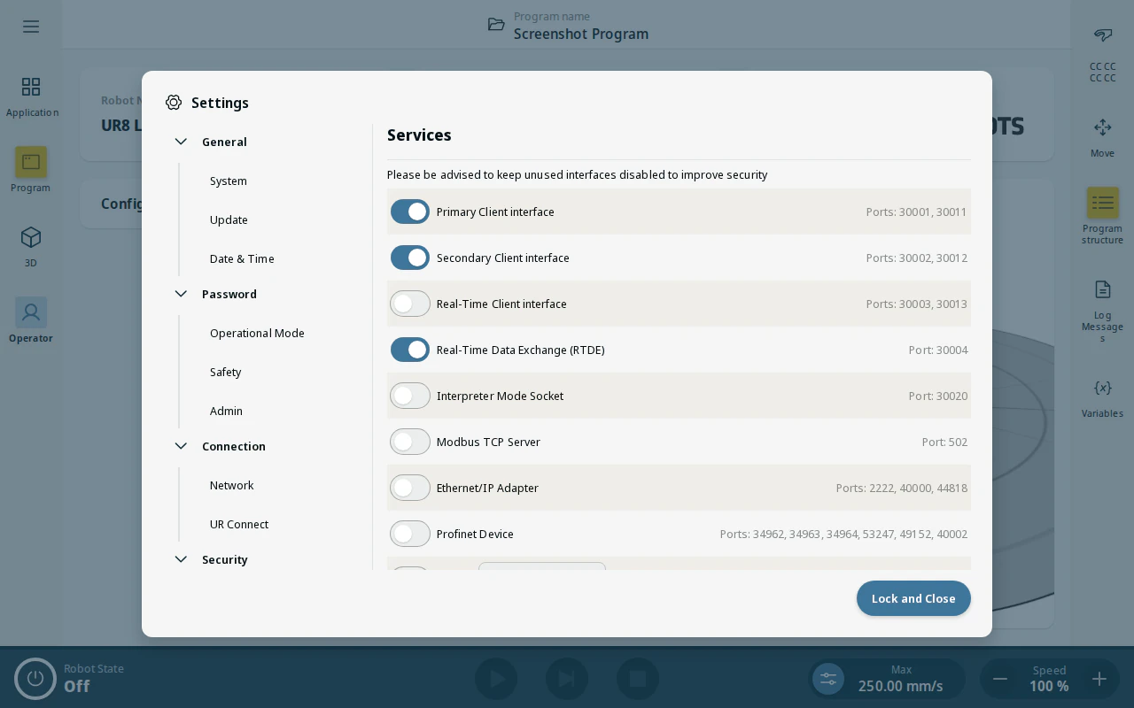
Task: Open the 3D cube view icon
Action: point(31,237)
